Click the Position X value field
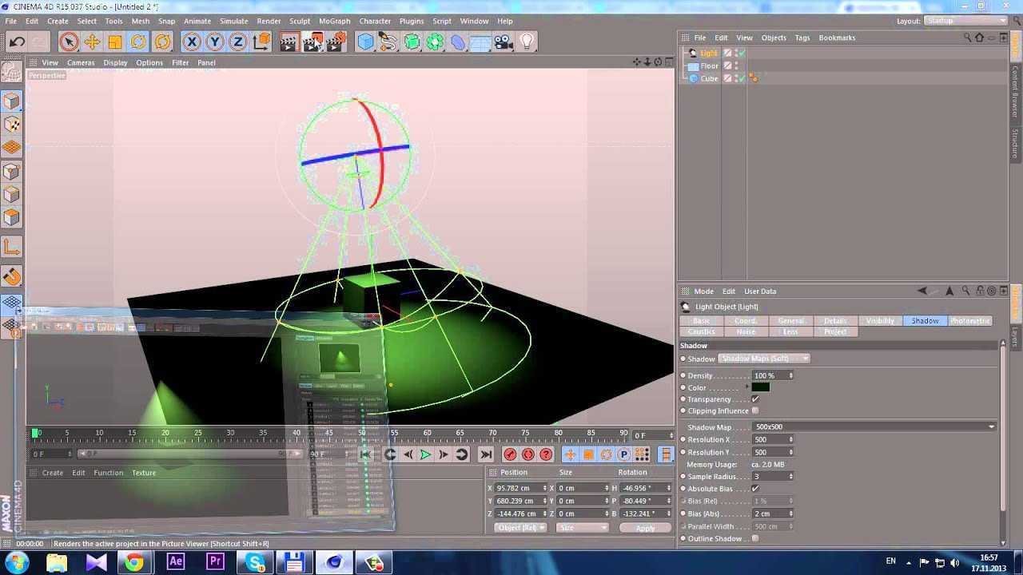Image resolution: width=1023 pixels, height=575 pixels. (x=518, y=488)
